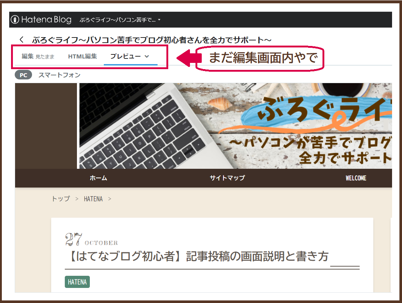Click the HATENA breadcrumb link

(x=93, y=199)
